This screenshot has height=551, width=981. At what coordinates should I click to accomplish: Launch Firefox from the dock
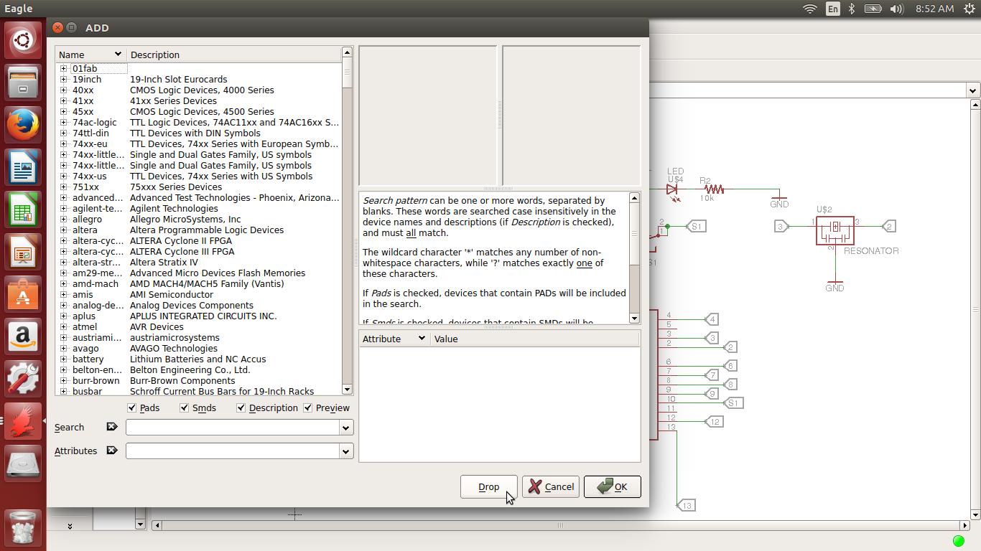23,126
